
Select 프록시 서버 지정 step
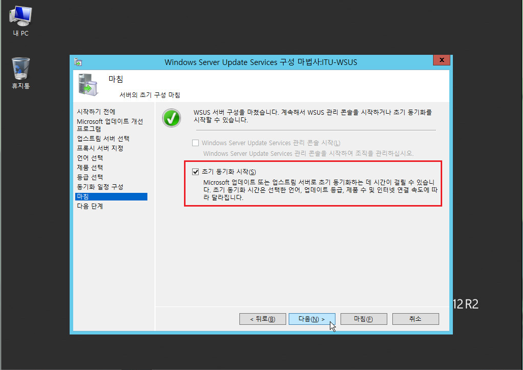(100, 148)
